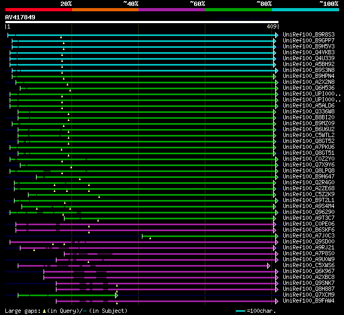Click the UniRef100_Q96290 label
The height and width of the screenshot is (315, 344).
pos(309,212)
